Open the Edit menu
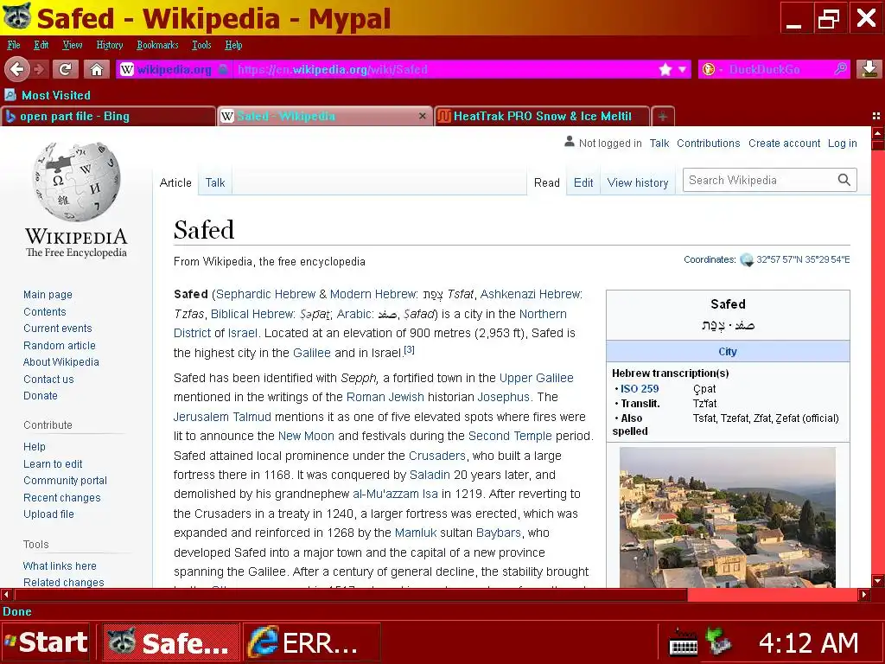This screenshot has width=885, height=664. (x=41, y=45)
